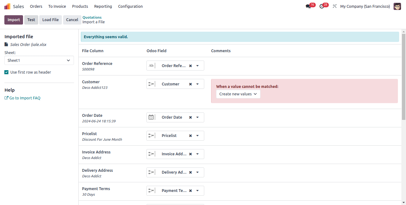This screenshot has height=205, width=406.
Task: Open the To Invoice menu
Action: (x=57, y=6)
